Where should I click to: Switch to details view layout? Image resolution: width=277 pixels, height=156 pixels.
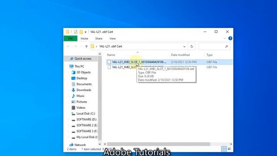224,149
